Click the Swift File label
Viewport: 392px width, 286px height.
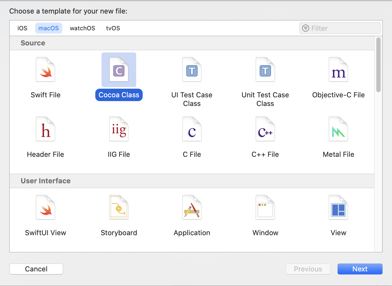point(45,95)
